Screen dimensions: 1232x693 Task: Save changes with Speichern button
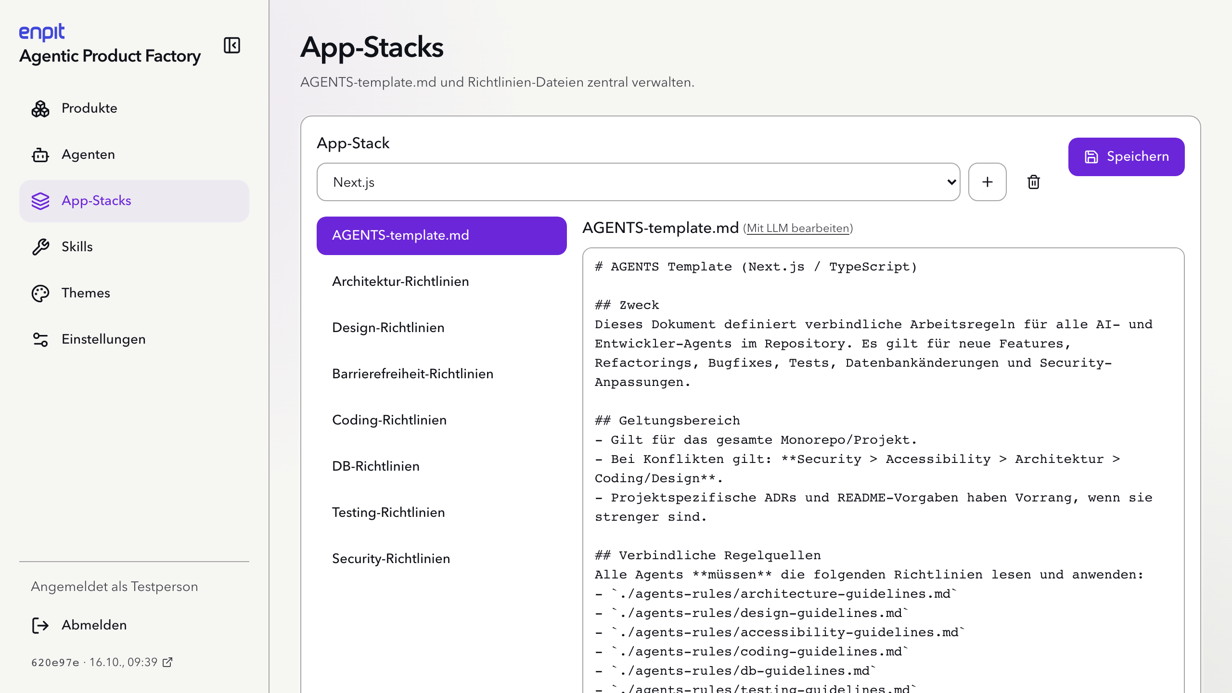pos(1126,157)
